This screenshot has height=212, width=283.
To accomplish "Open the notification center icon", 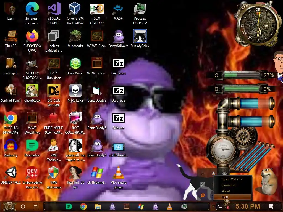I will tap(271, 206).
